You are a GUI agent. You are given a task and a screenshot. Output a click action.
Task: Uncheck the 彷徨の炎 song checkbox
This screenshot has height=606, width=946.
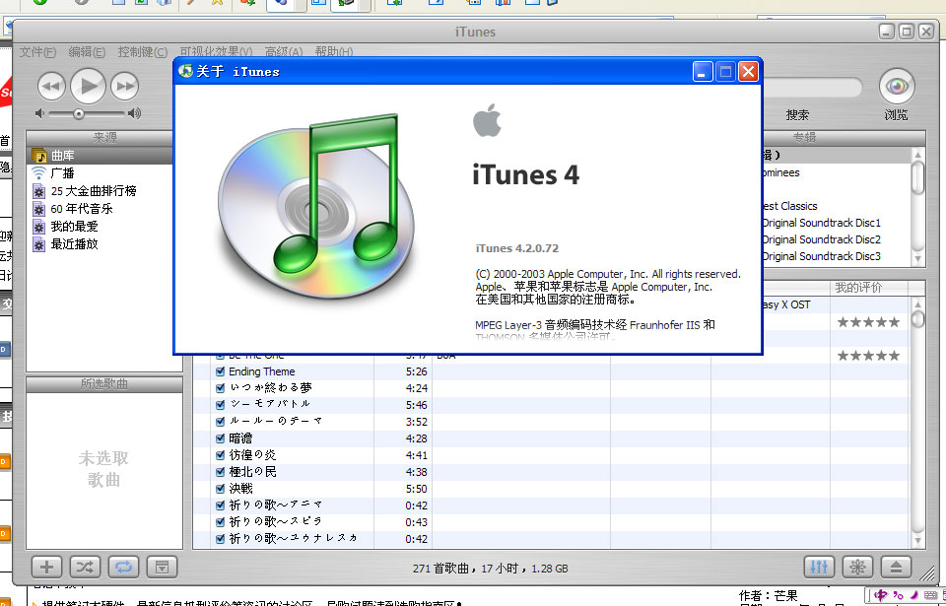[x=220, y=455]
